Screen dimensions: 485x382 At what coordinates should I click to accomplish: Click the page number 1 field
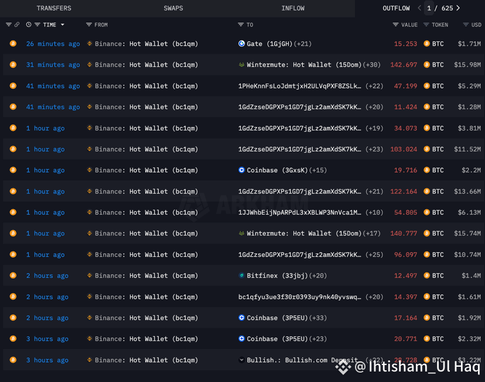point(429,8)
